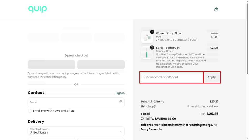The height and width of the screenshot is (140, 249).
Task: Click the Express checkout heading
Action: pos(76,55)
